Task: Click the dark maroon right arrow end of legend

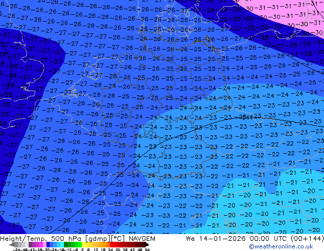Action: click(x=147, y=244)
